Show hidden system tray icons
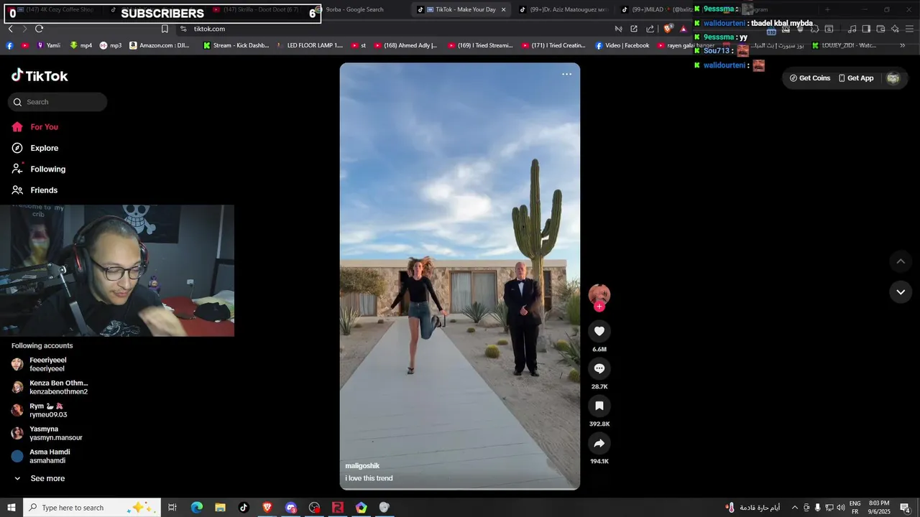The width and height of the screenshot is (920, 517). click(795, 508)
